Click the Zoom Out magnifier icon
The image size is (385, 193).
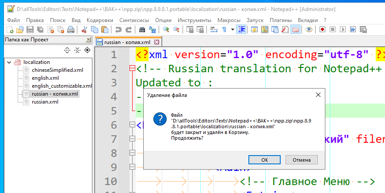click(x=176, y=30)
